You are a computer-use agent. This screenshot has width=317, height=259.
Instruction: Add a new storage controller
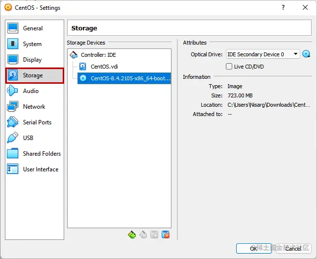point(132,235)
